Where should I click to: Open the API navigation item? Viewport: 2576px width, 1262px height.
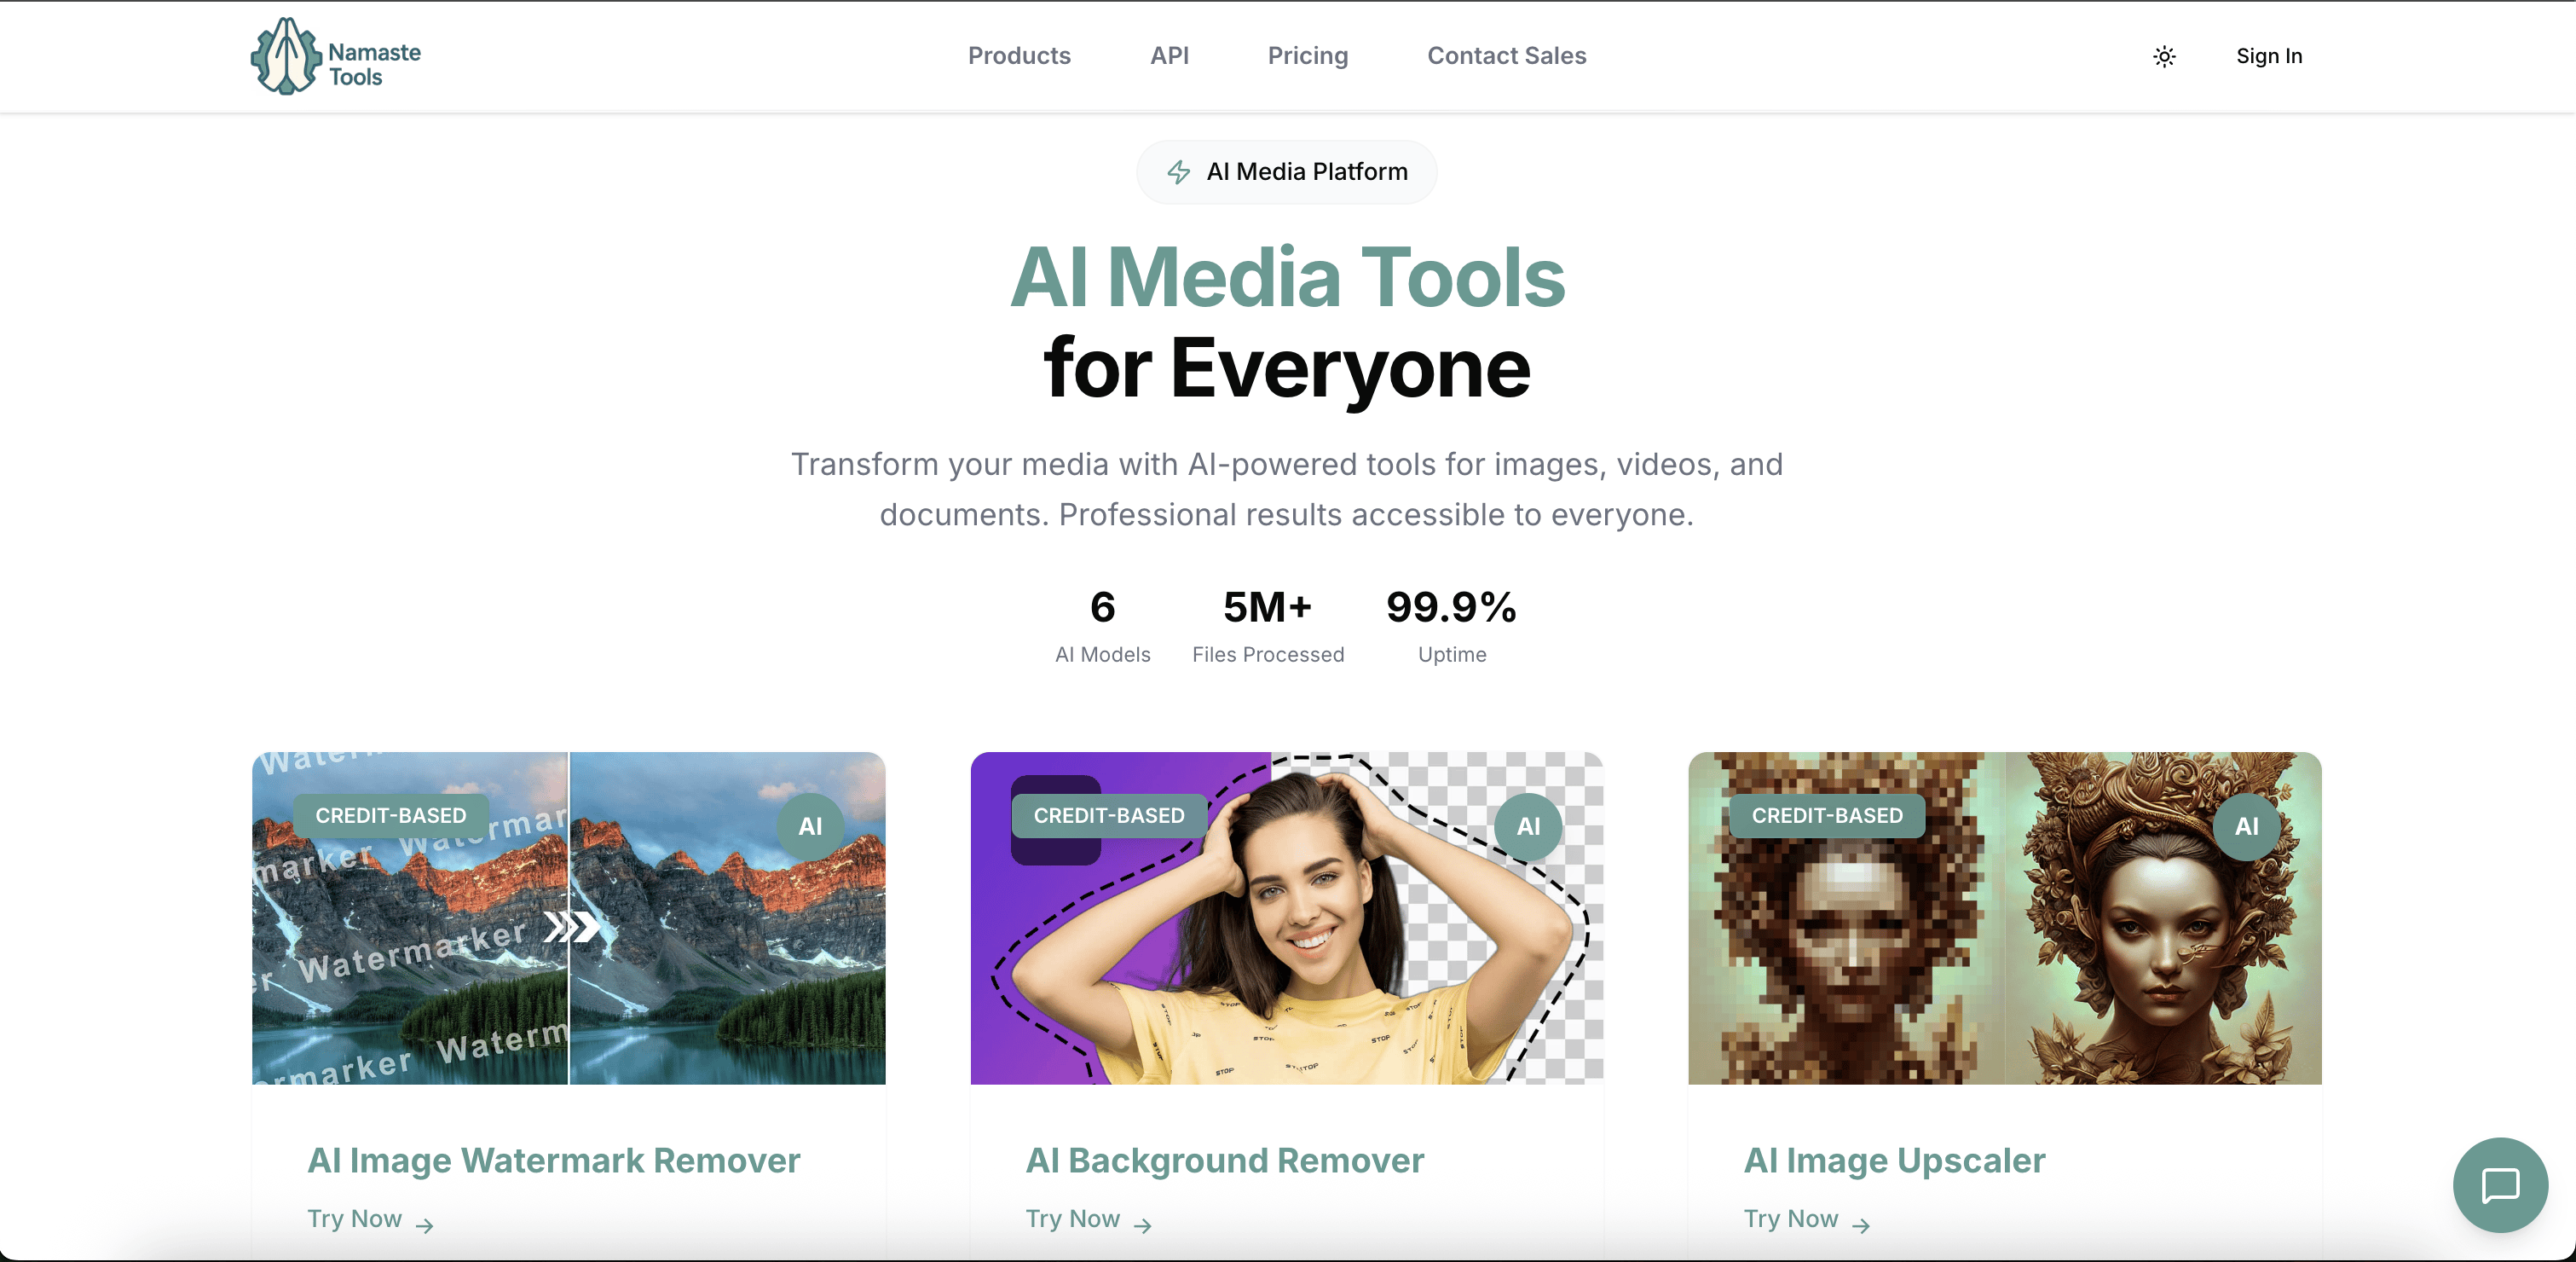tap(1169, 56)
